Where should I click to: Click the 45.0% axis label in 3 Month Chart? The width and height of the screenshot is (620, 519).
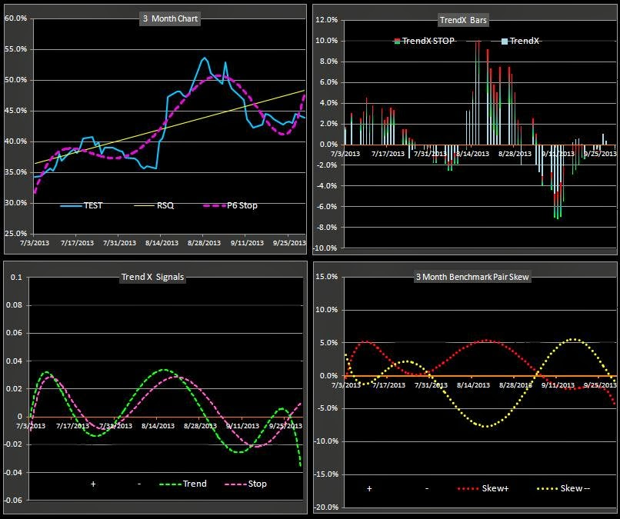click(16, 111)
